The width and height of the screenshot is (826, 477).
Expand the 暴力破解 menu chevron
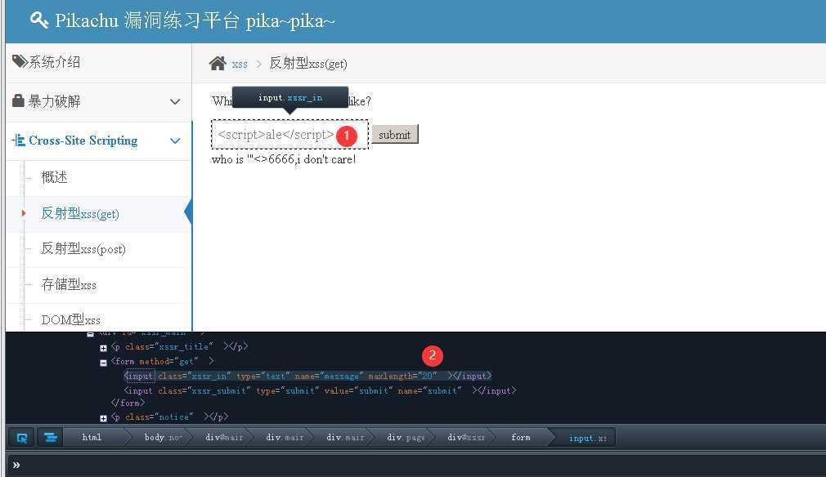click(x=175, y=101)
